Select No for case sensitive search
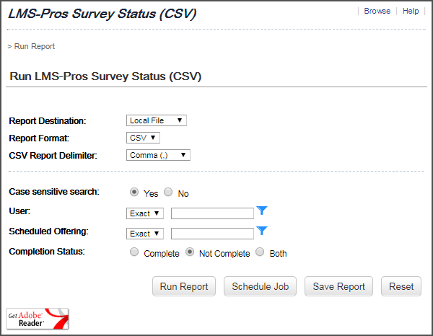 (168, 193)
